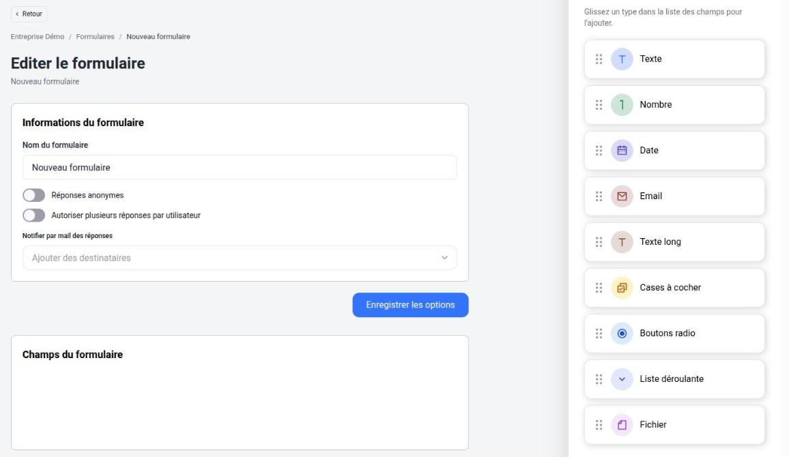The width and height of the screenshot is (789, 457).
Task: Grab the drag handle of Texte long
Action: click(x=599, y=242)
